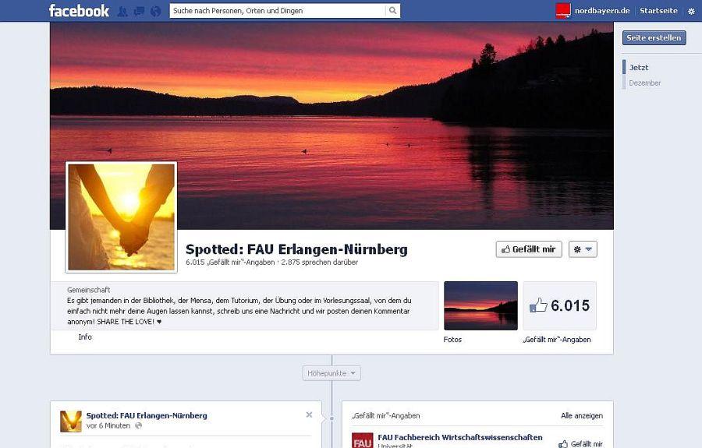Click 'Alle anzeigen' link
Screen dimensions: 702x448
tap(581, 416)
